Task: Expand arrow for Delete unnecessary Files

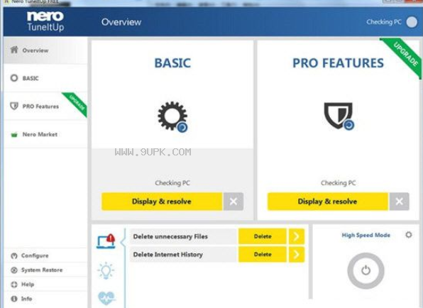Action: (x=297, y=236)
